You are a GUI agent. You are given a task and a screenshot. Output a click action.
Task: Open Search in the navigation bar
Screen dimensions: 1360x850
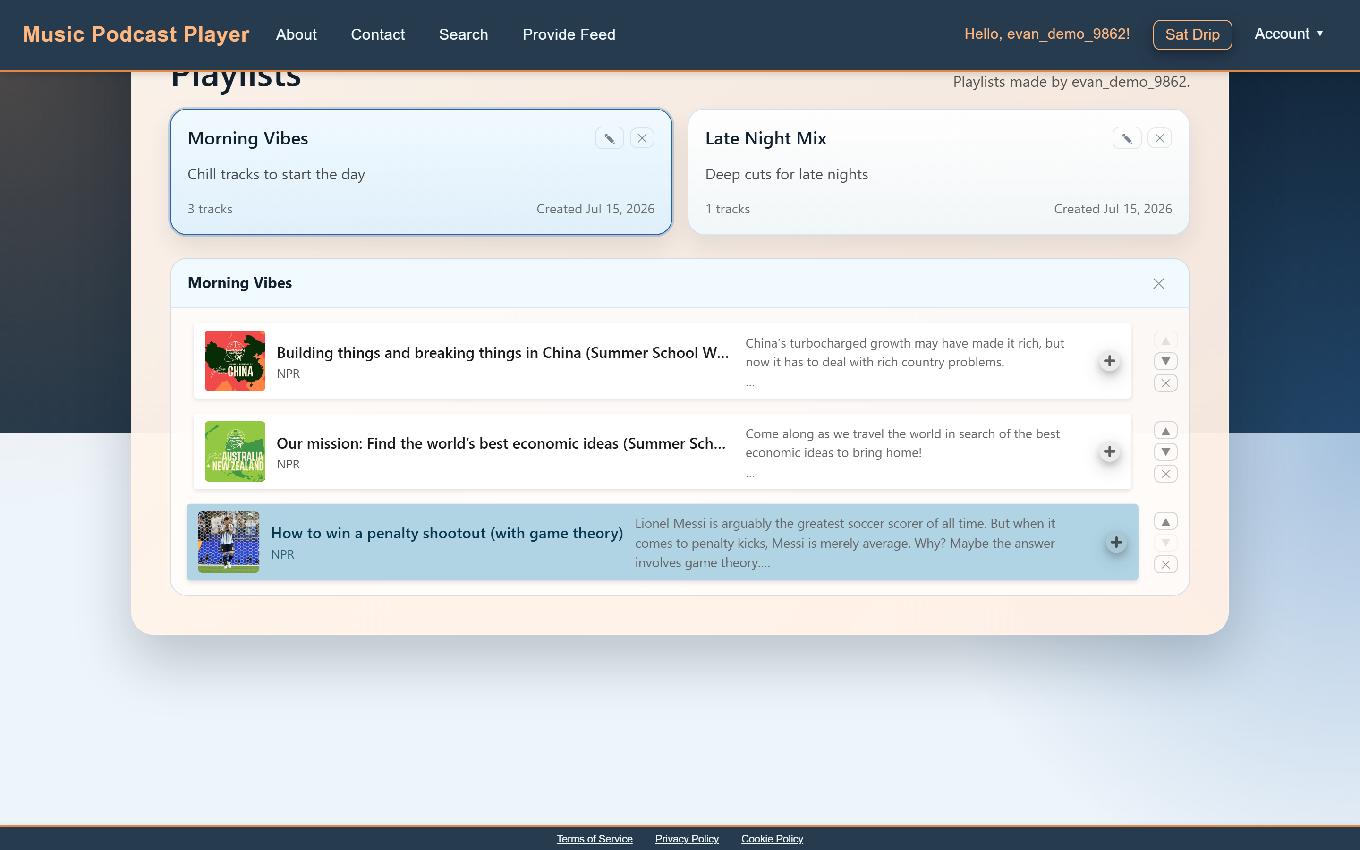click(x=463, y=34)
